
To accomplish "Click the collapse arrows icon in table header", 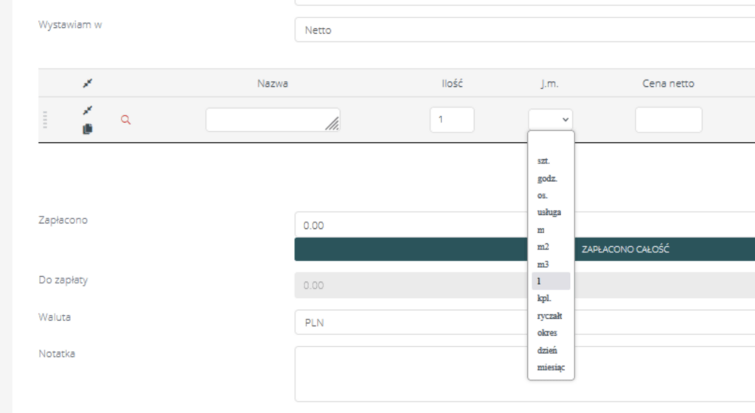I will [88, 84].
